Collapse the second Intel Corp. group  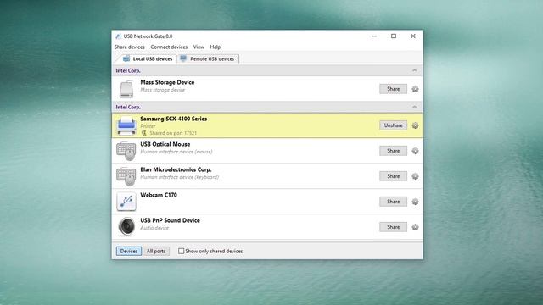415,107
